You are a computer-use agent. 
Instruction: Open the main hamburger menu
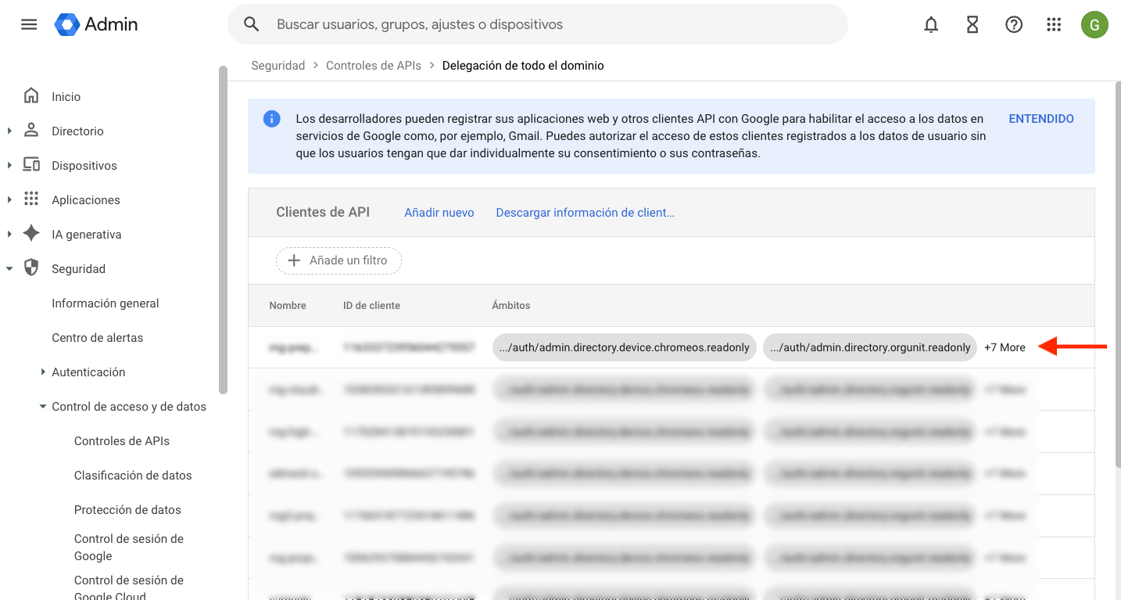[29, 24]
